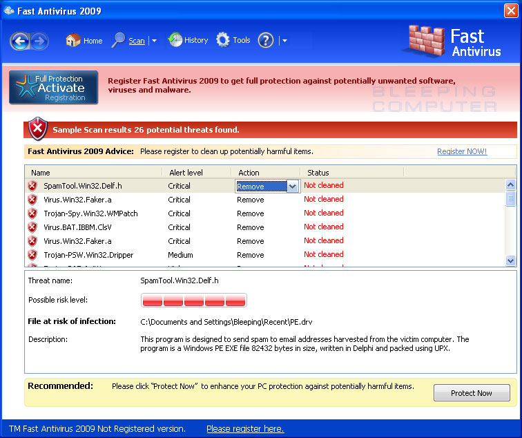Click the History clock icon

pyautogui.click(x=175, y=40)
